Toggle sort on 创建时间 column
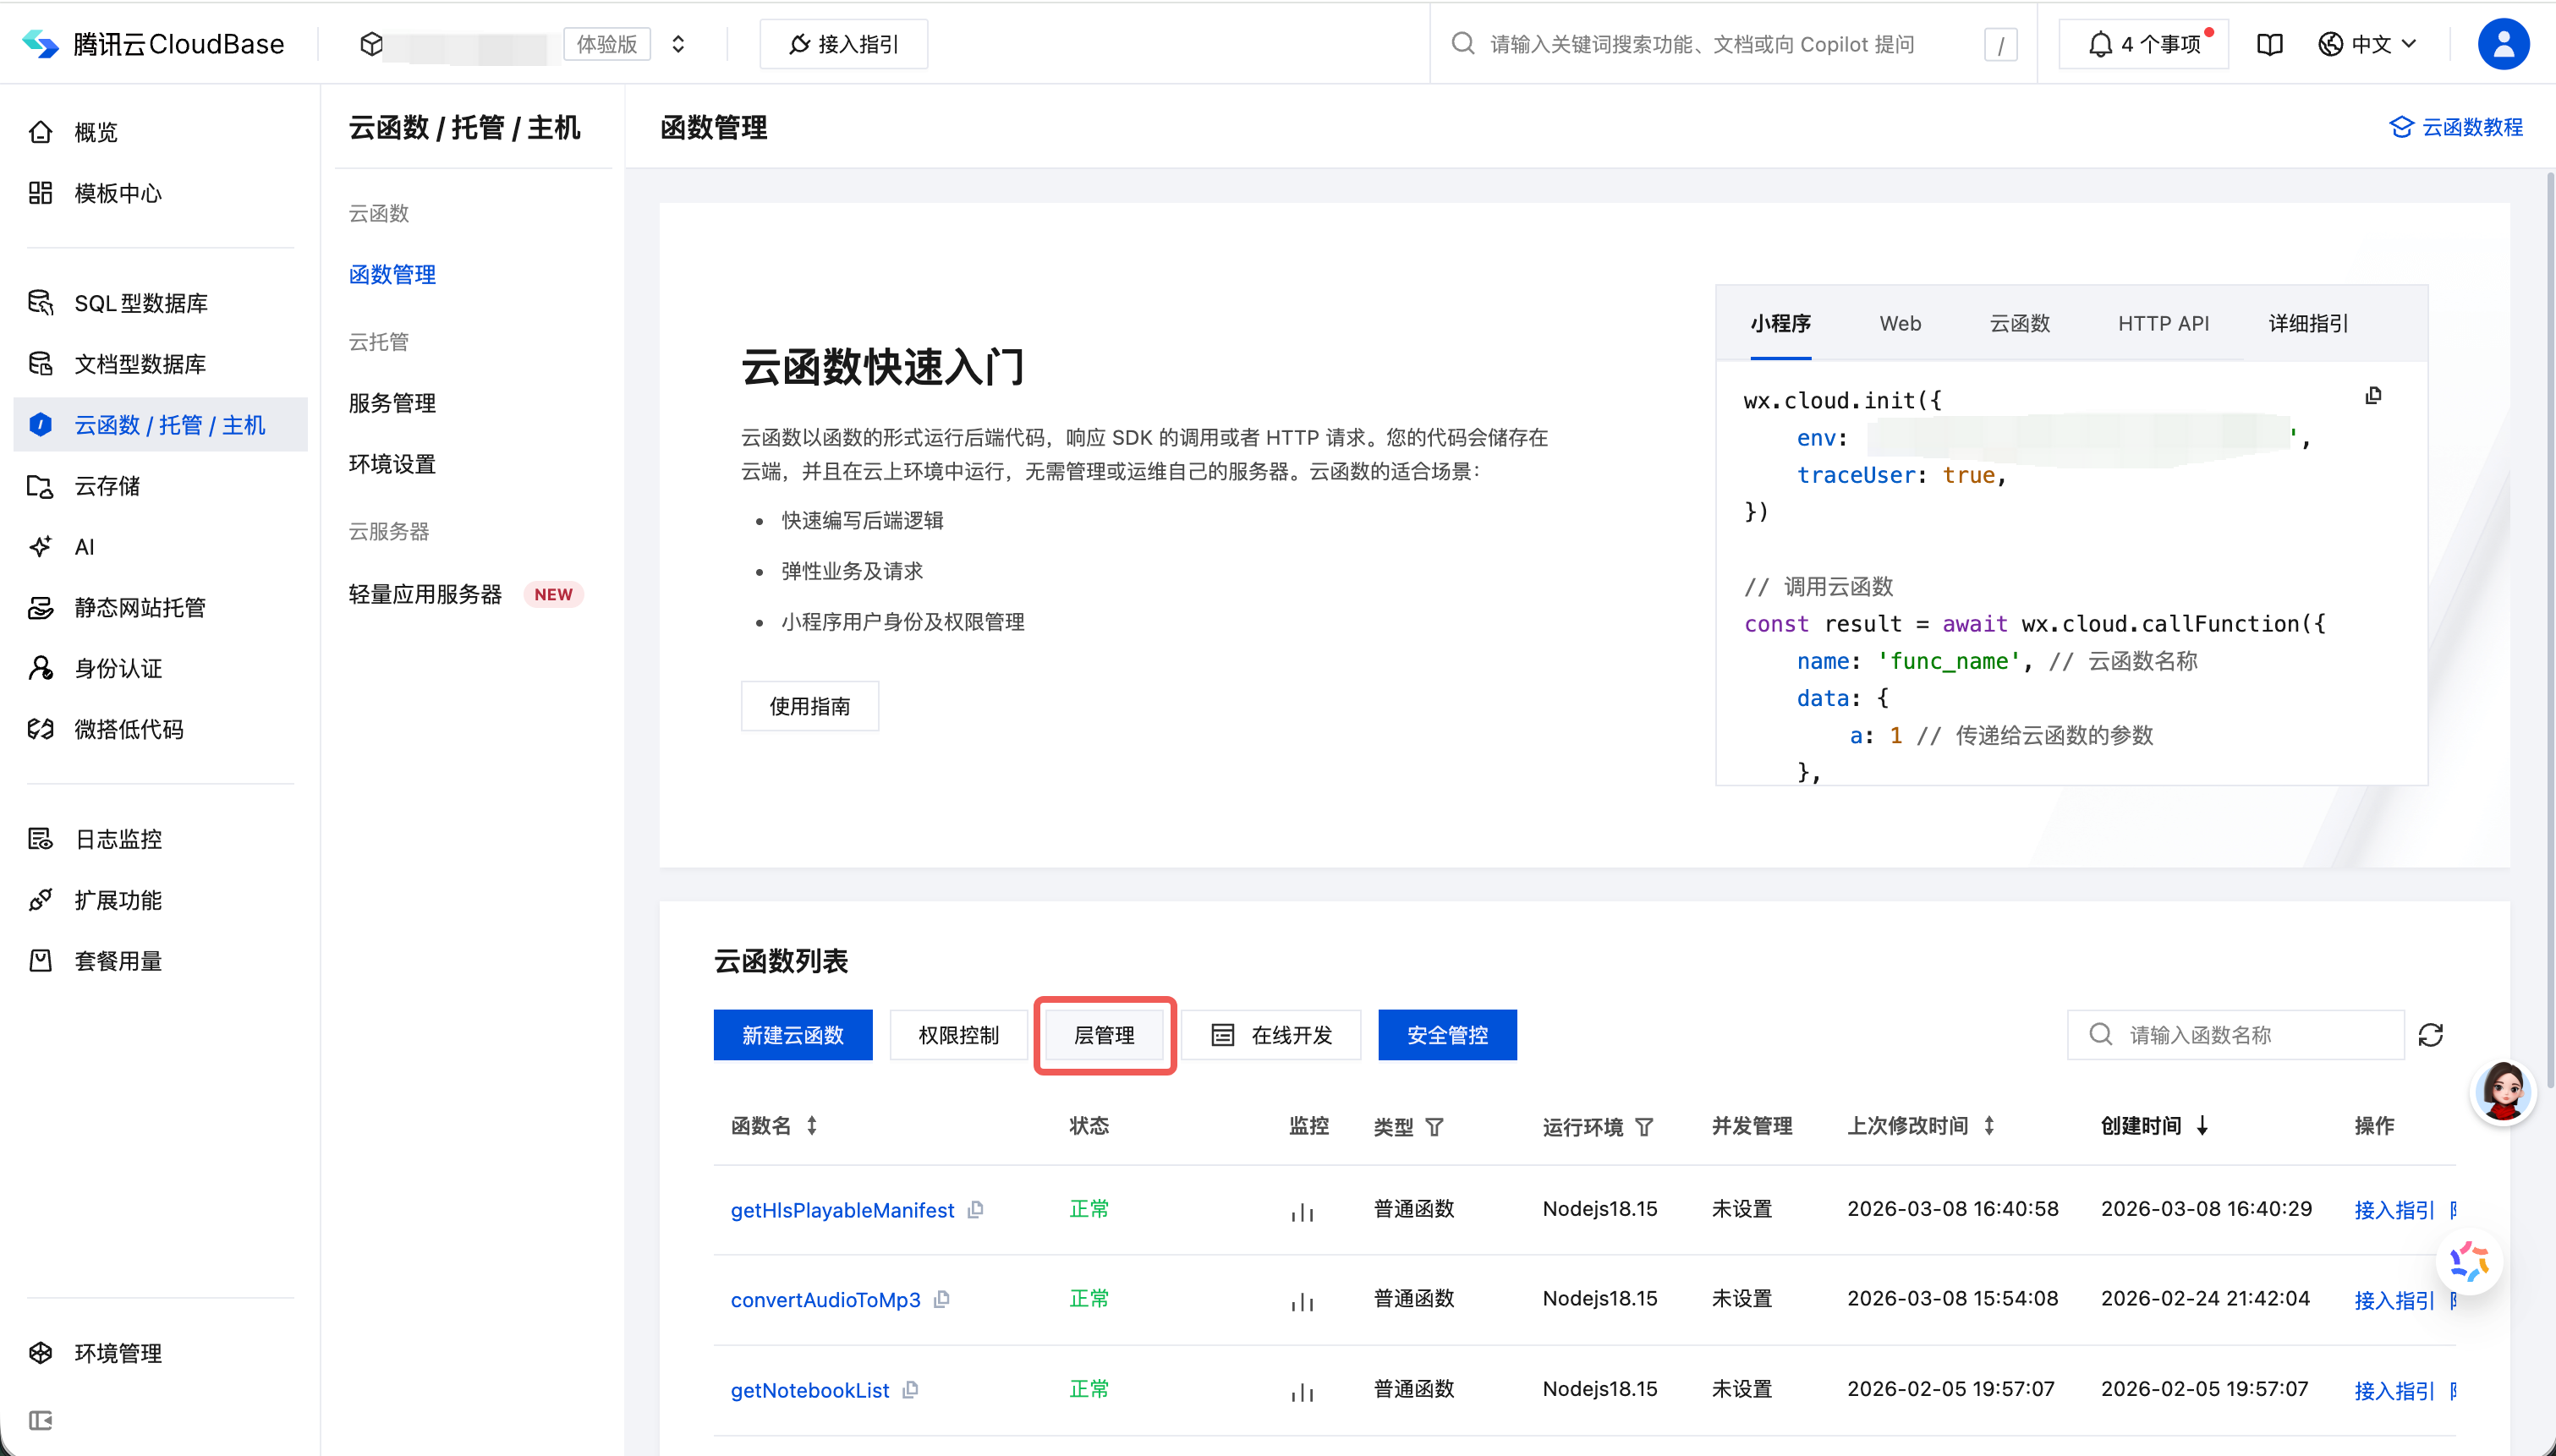Image resolution: width=2556 pixels, height=1456 pixels. coord(2202,1126)
